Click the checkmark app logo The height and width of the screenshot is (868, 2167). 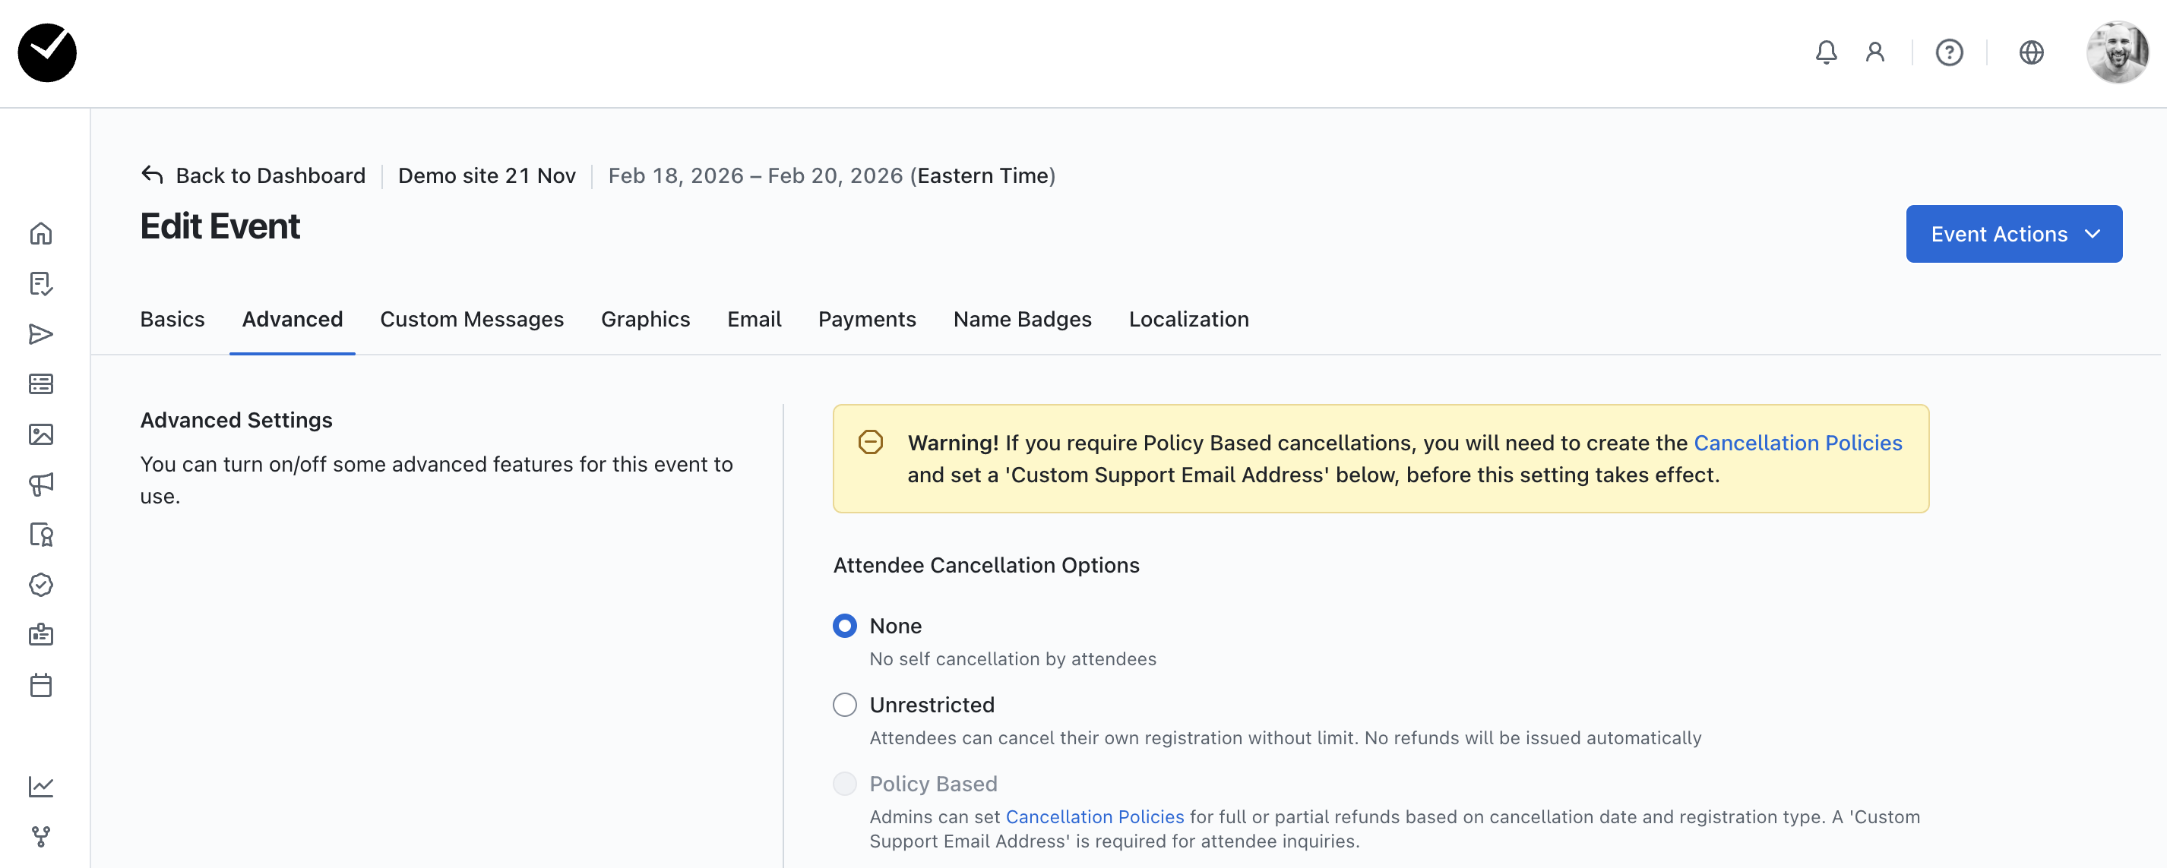pos(47,53)
